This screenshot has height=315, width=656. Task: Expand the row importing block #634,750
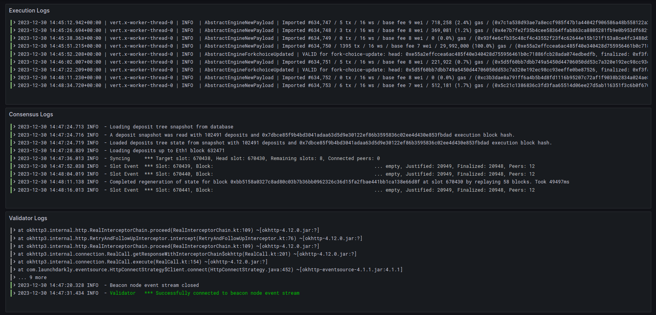14,46
